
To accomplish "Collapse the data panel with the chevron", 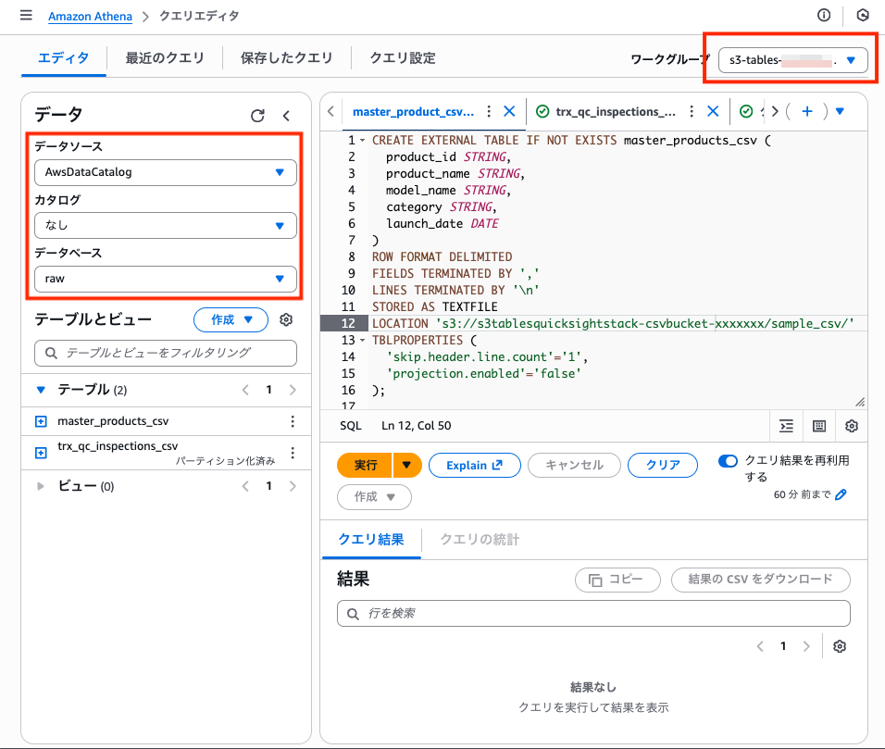I will click(286, 115).
